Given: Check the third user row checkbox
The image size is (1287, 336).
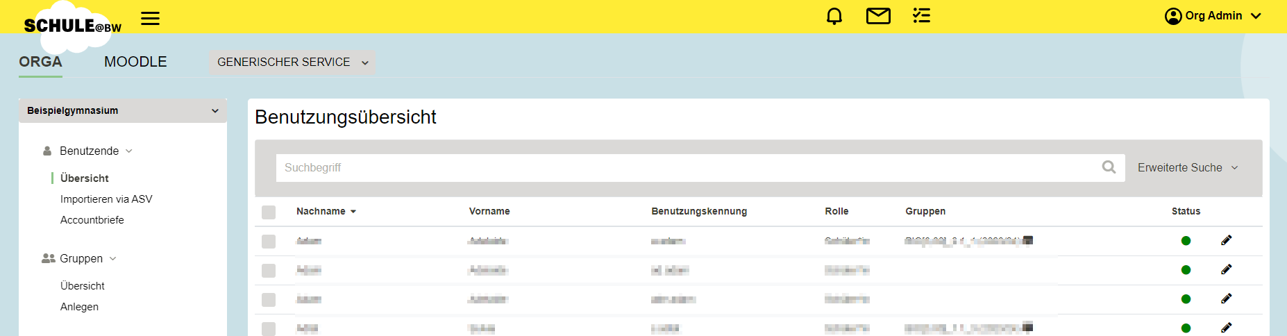Looking at the screenshot, I should (x=269, y=300).
